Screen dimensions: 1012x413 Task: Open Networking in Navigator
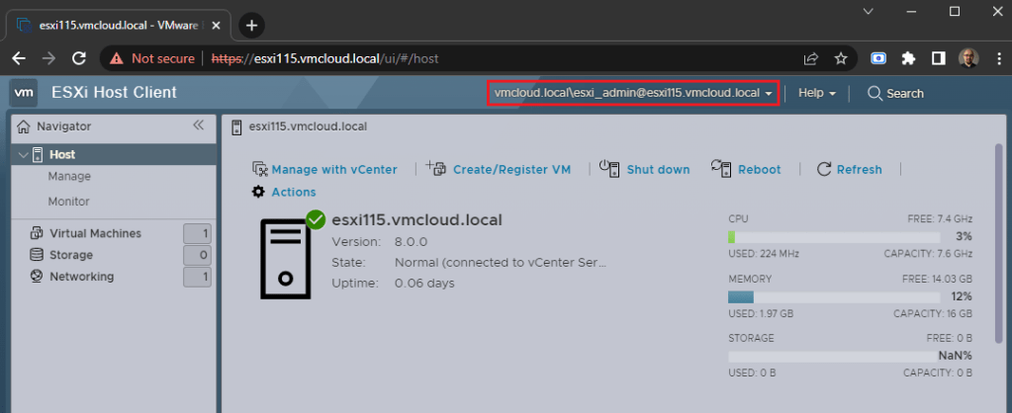pos(81,277)
